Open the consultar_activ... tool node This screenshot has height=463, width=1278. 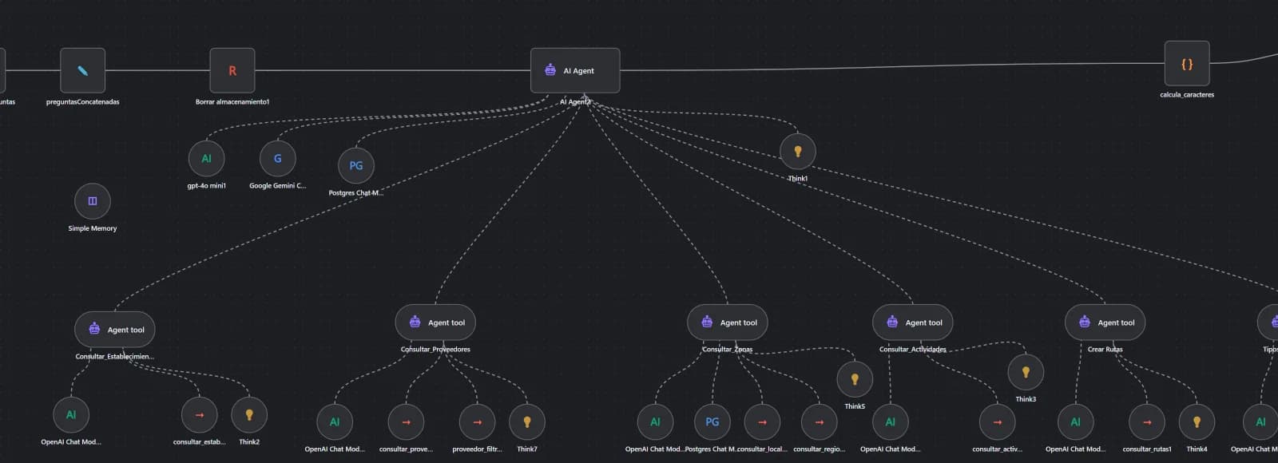pos(998,421)
